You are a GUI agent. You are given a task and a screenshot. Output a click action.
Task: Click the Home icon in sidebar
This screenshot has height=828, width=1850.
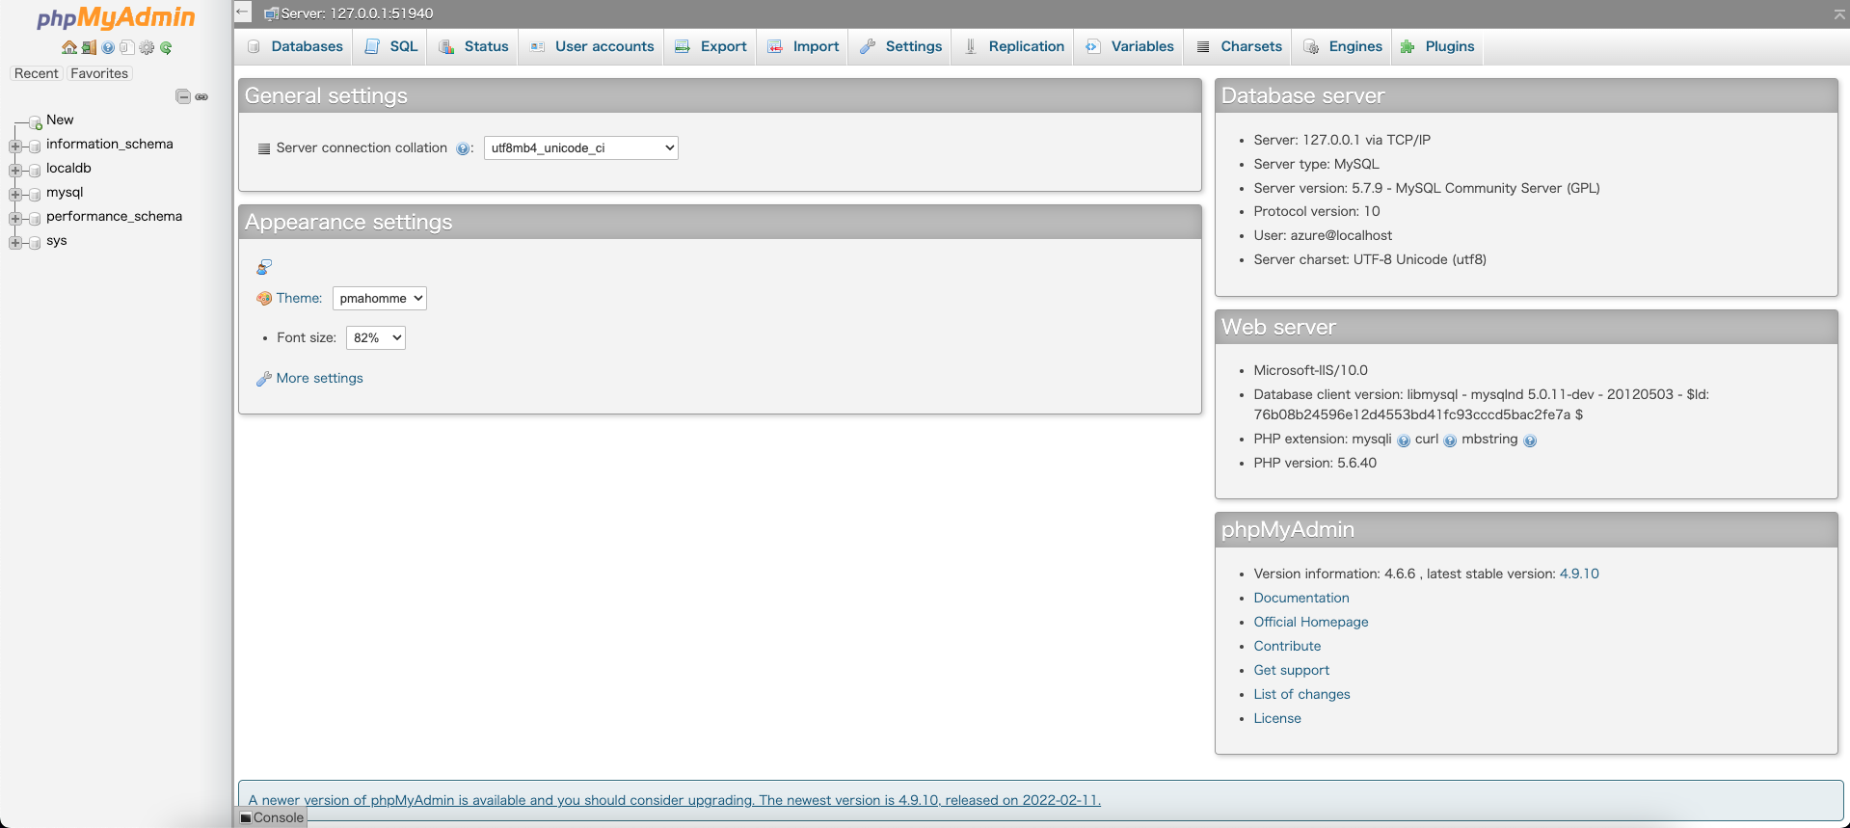tap(68, 47)
